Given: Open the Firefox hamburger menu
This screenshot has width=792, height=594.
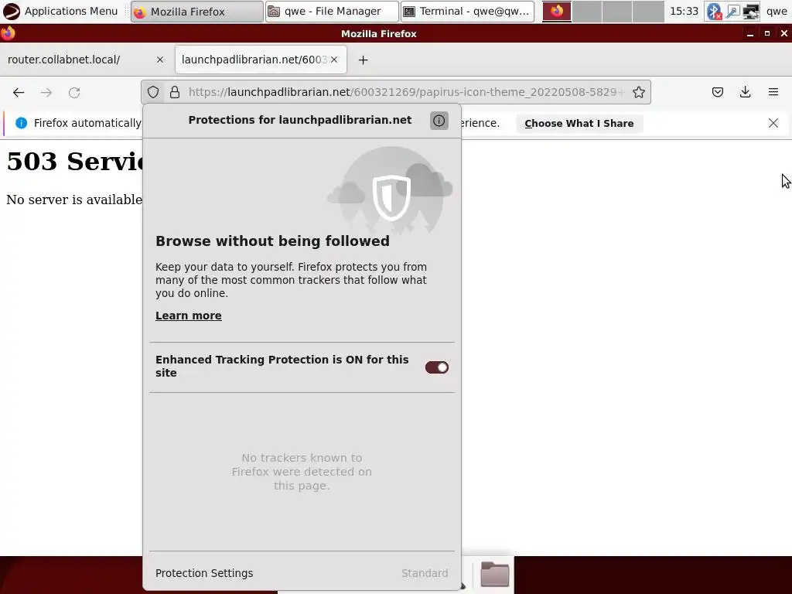Looking at the screenshot, I should (773, 92).
